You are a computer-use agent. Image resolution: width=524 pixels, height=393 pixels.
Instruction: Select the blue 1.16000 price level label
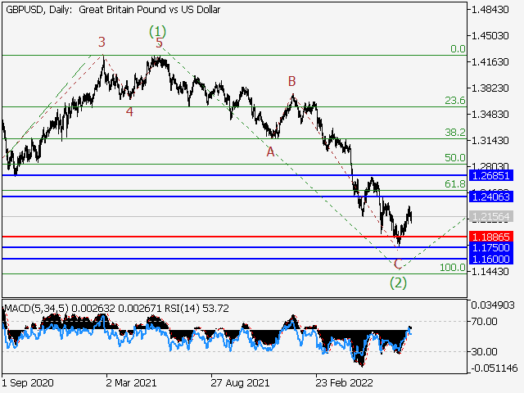491,259
